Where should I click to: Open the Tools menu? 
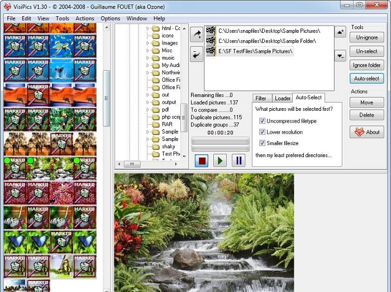tap(63, 18)
